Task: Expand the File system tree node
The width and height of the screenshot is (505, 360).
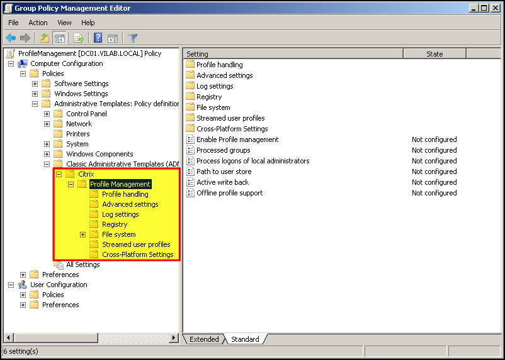Action: pos(82,234)
